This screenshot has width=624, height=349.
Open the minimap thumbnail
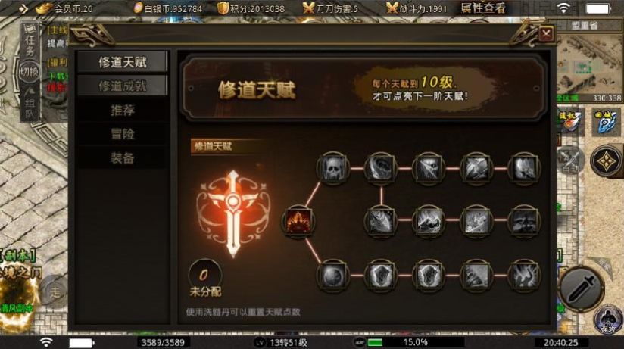tap(588, 64)
